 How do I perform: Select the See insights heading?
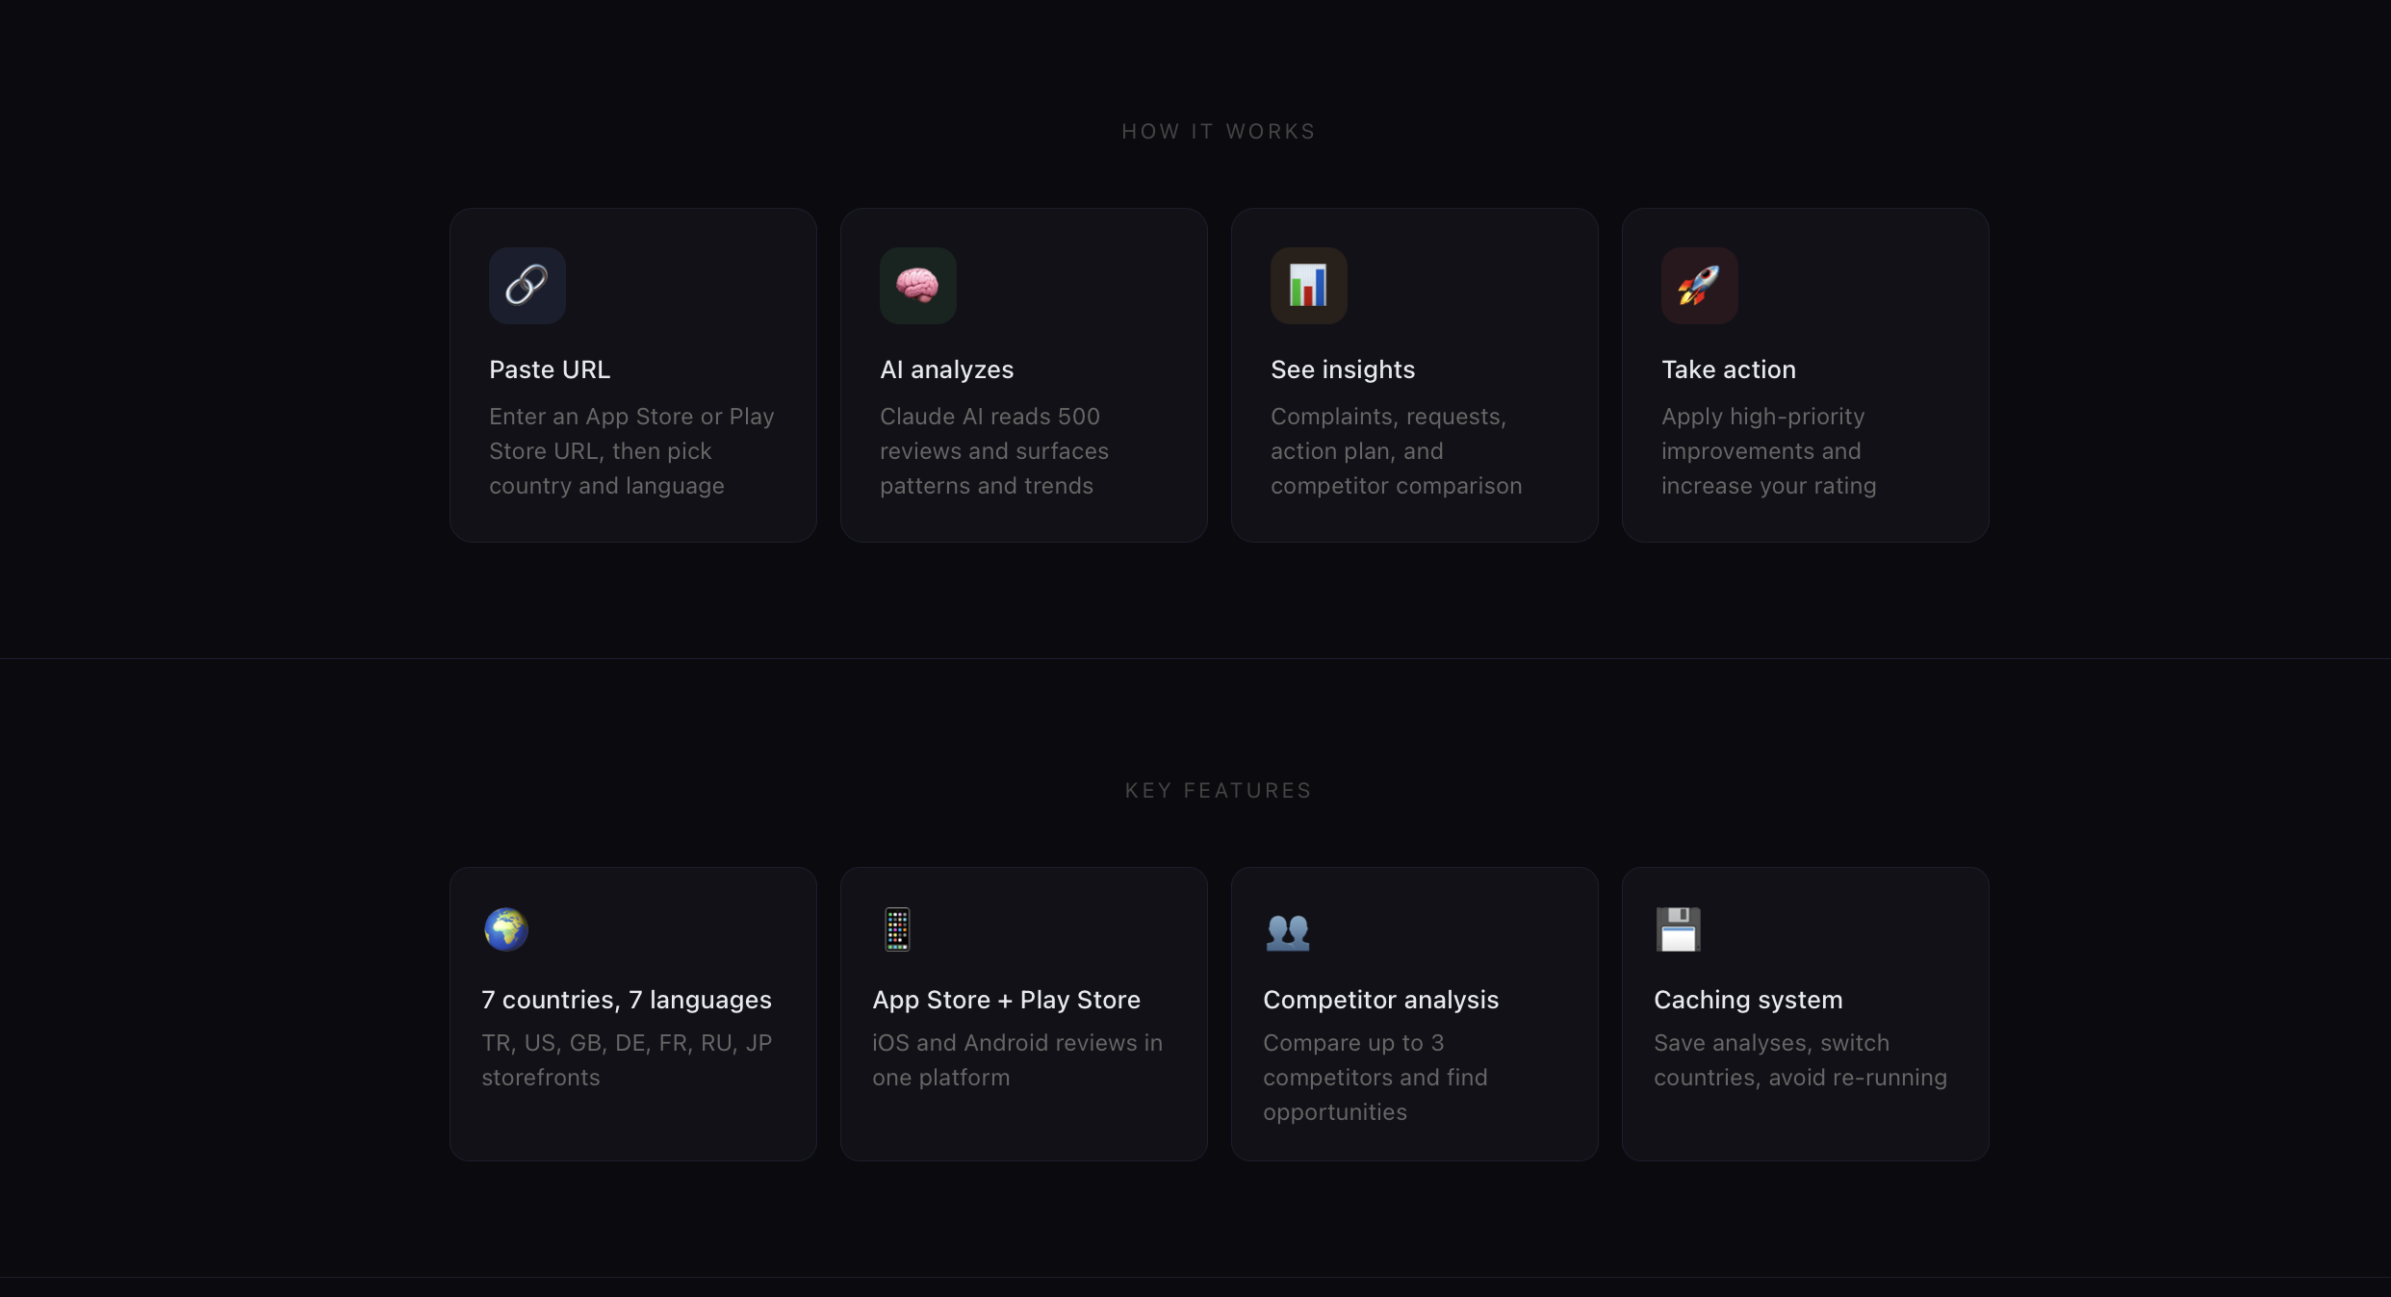[x=1343, y=369]
